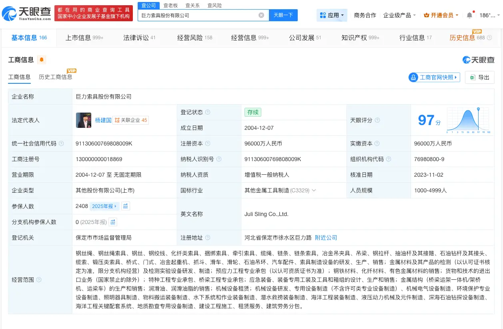This screenshot has width=503, height=329.
Task: Click the red 国家中小企业发展子基金 banner
Action: pyautogui.click(x=94, y=13)
